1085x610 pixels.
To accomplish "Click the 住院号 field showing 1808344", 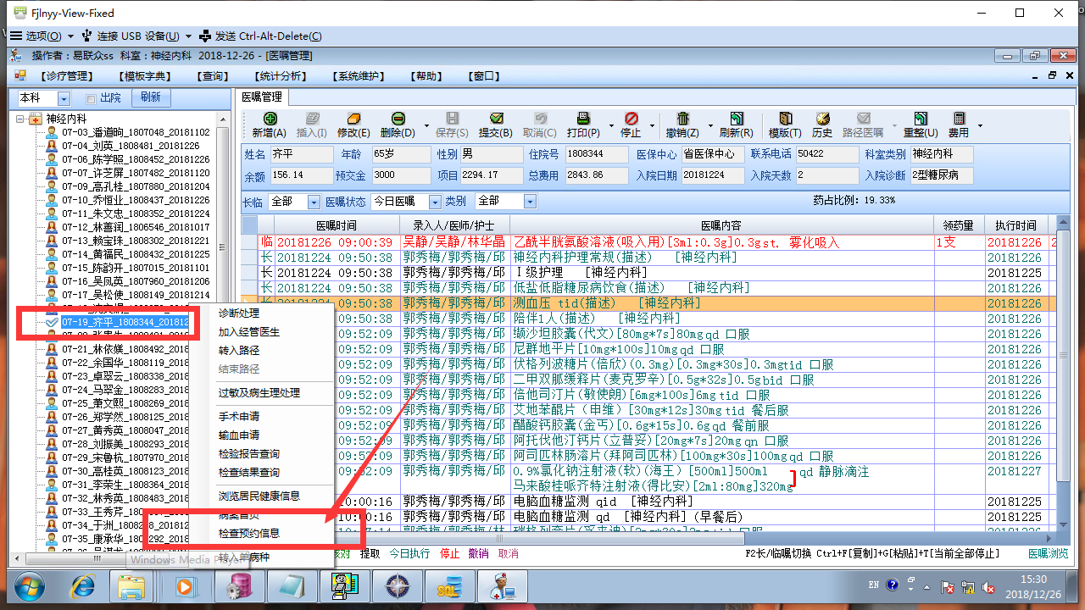I will tap(597, 155).
